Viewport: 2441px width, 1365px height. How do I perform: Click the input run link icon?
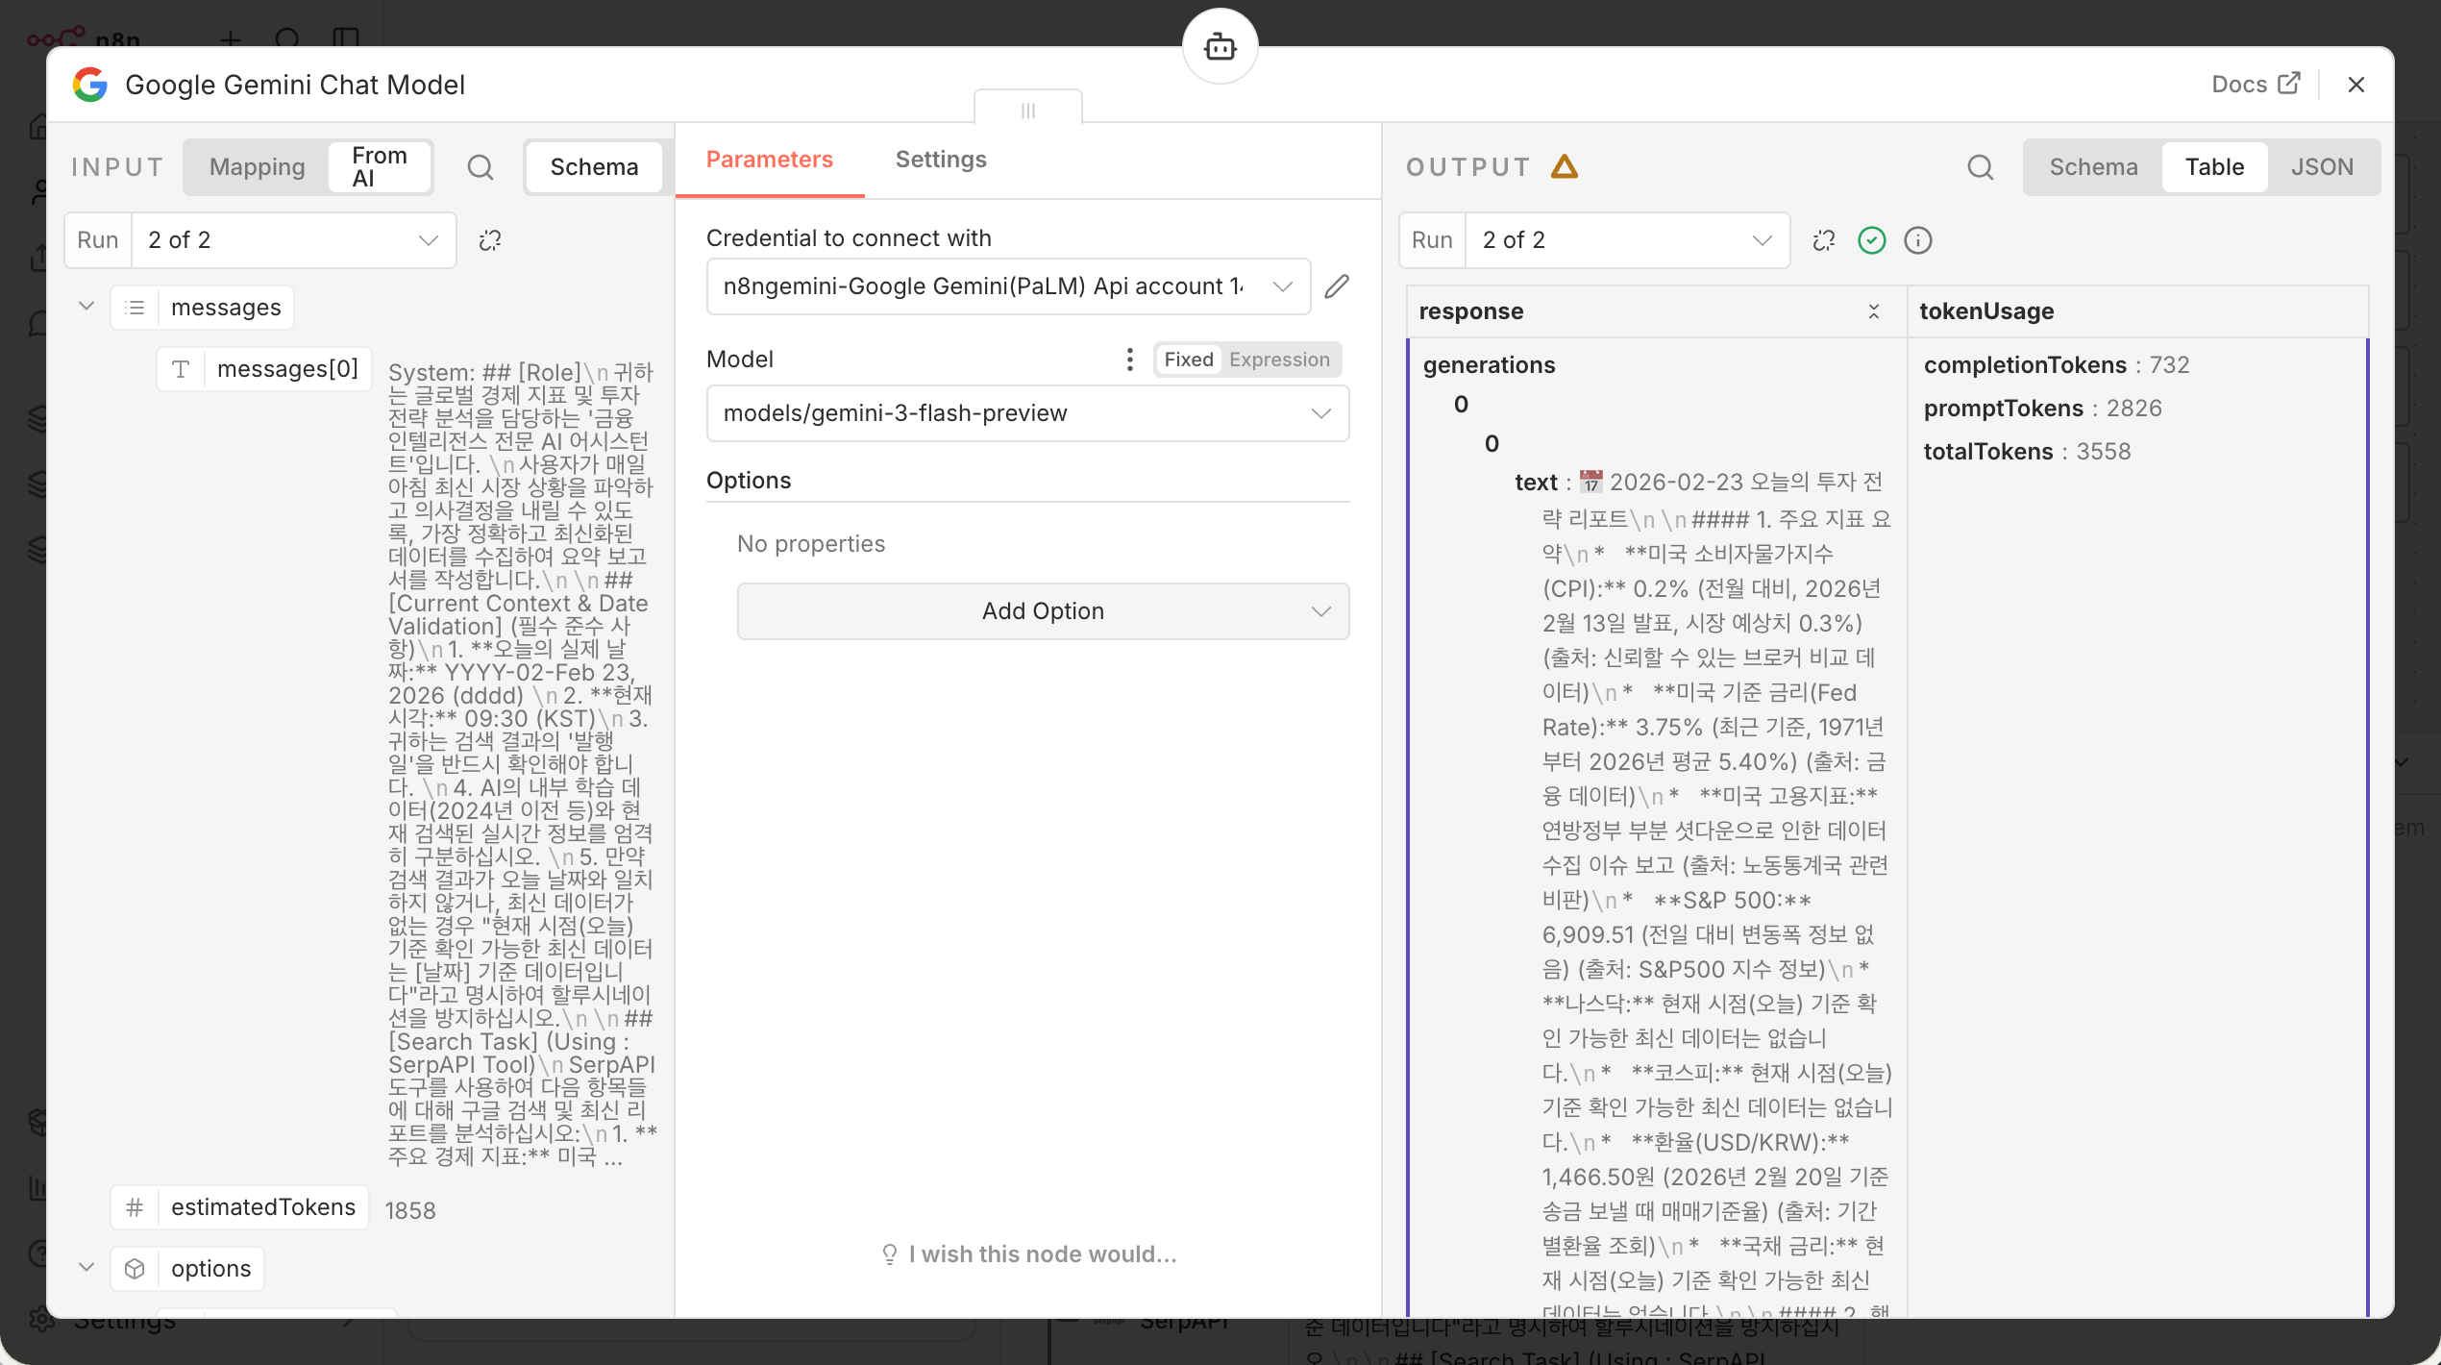pos(490,240)
